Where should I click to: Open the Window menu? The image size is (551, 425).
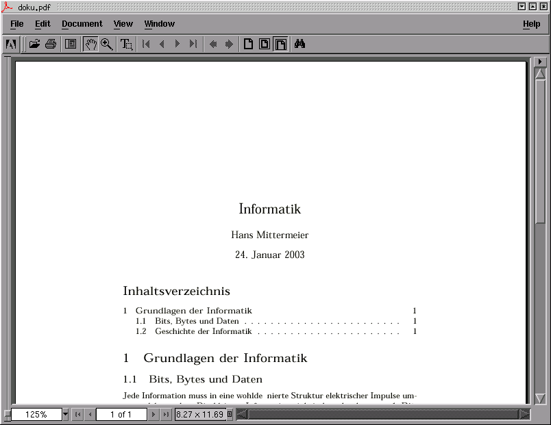(x=158, y=24)
